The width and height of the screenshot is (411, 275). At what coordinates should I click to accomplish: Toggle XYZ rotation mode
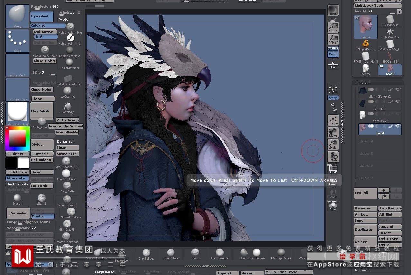point(333,97)
